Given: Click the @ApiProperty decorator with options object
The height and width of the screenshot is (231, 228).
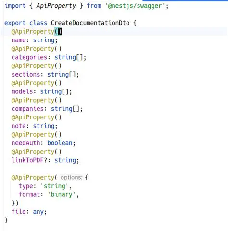Looking at the screenshot, I should (33, 178).
